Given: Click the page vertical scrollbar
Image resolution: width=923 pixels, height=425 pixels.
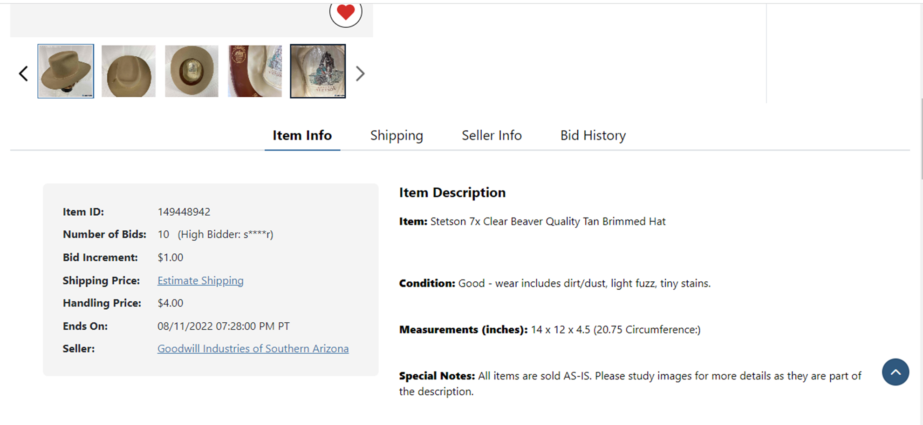Looking at the screenshot, I should [921, 139].
